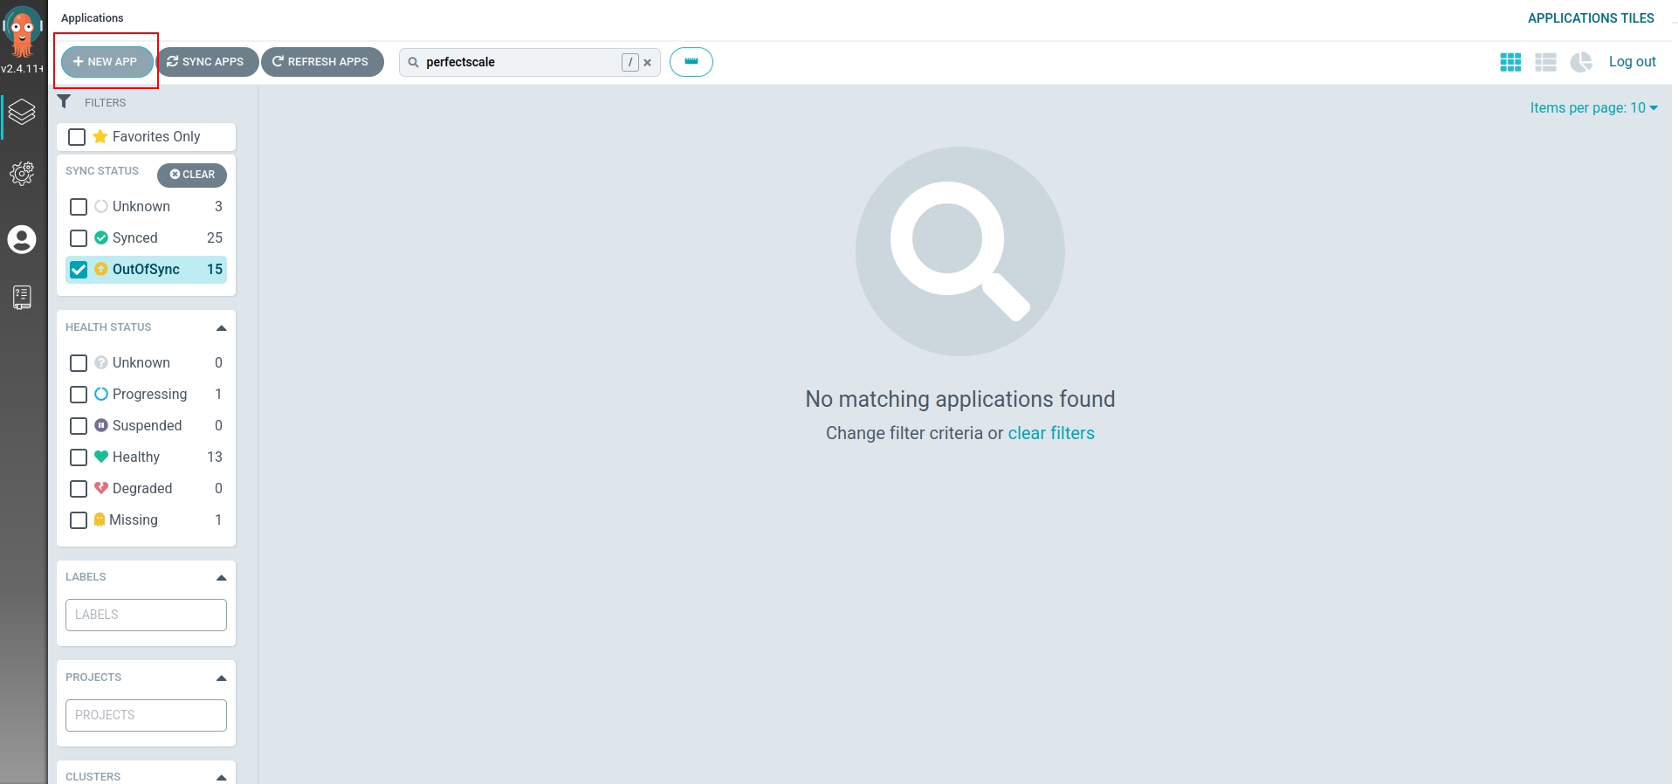Uncheck the OutOfSync sync status filter
The image size is (1678, 784).
click(79, 270)
